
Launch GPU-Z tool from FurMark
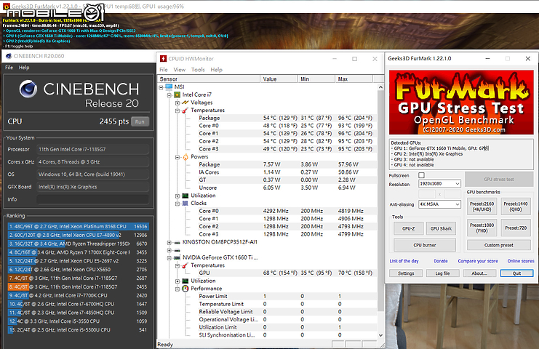pyautogui.click(x=408, y=228)
